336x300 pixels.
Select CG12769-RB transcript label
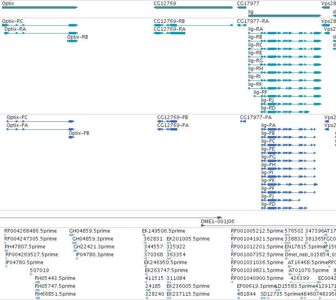pos(169,21)
